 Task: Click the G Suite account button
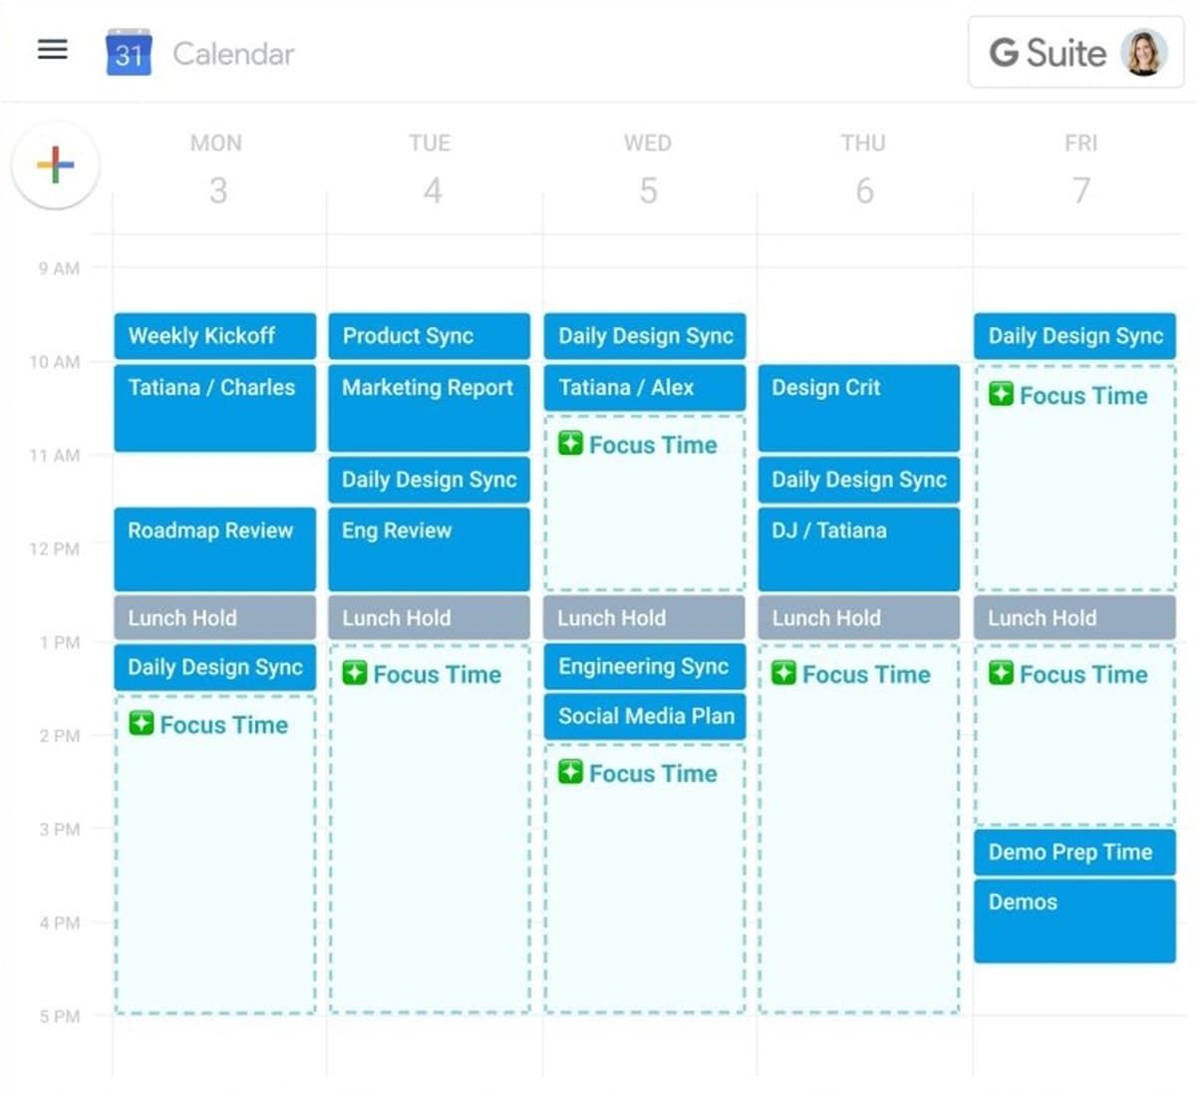click(1047, 53)
